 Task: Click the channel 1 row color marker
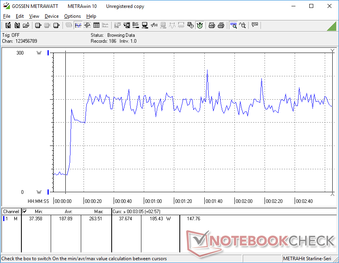click(4, 219)
